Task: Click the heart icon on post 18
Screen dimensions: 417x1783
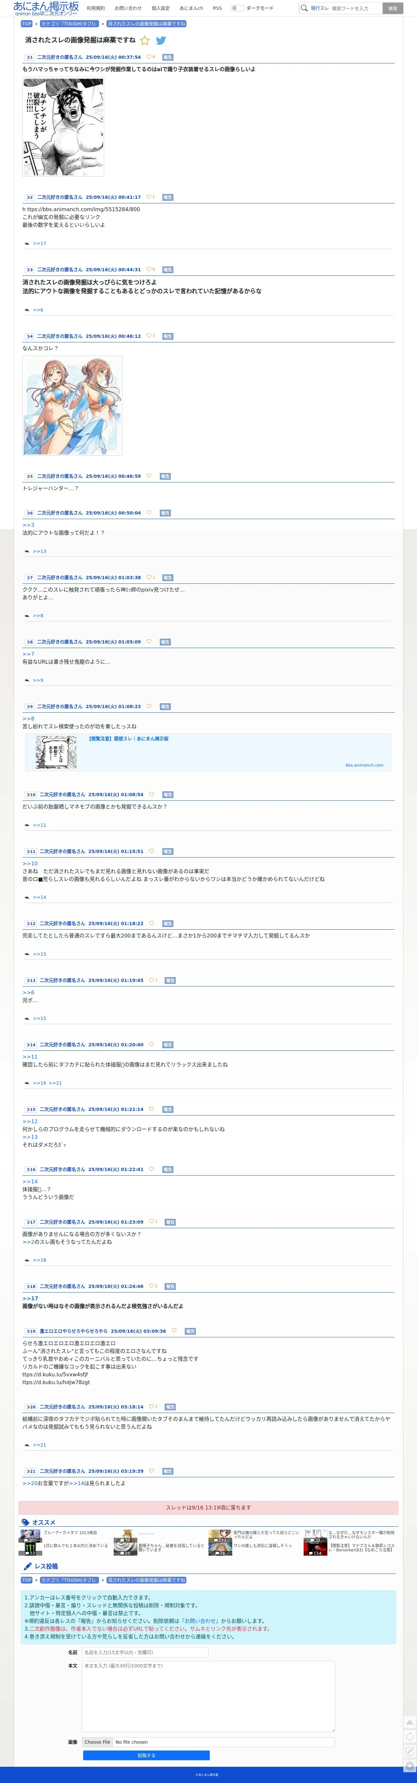Action: click(x=151, y=1286)
